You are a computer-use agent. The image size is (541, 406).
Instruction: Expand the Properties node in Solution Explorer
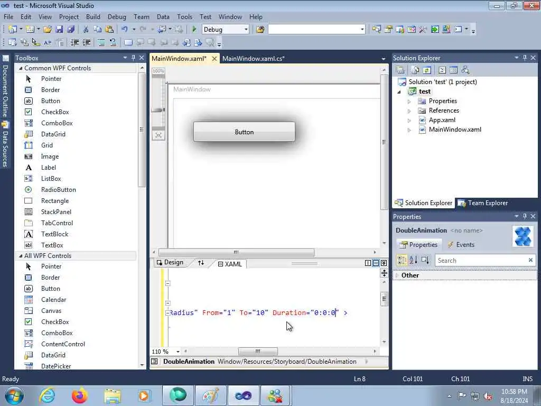pos(409,101)
